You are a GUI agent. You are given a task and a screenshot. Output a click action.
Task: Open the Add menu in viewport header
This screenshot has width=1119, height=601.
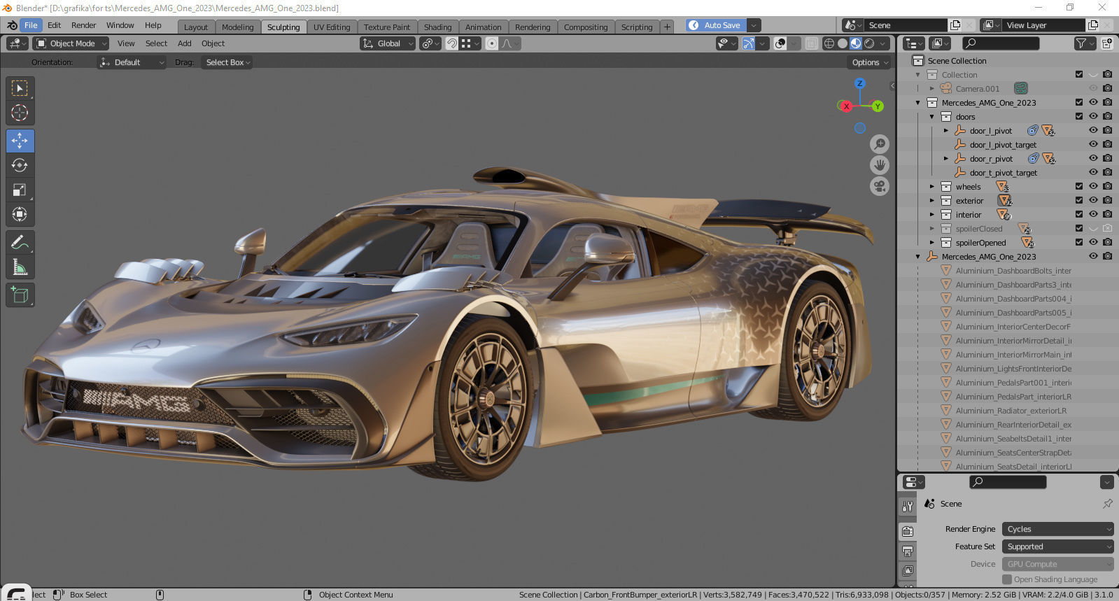pyautogui.click(x=185, y=43)
